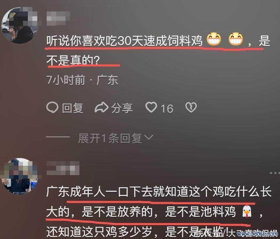Click the second grinning emoji
The image size is (280, 239).
(236, 39)
